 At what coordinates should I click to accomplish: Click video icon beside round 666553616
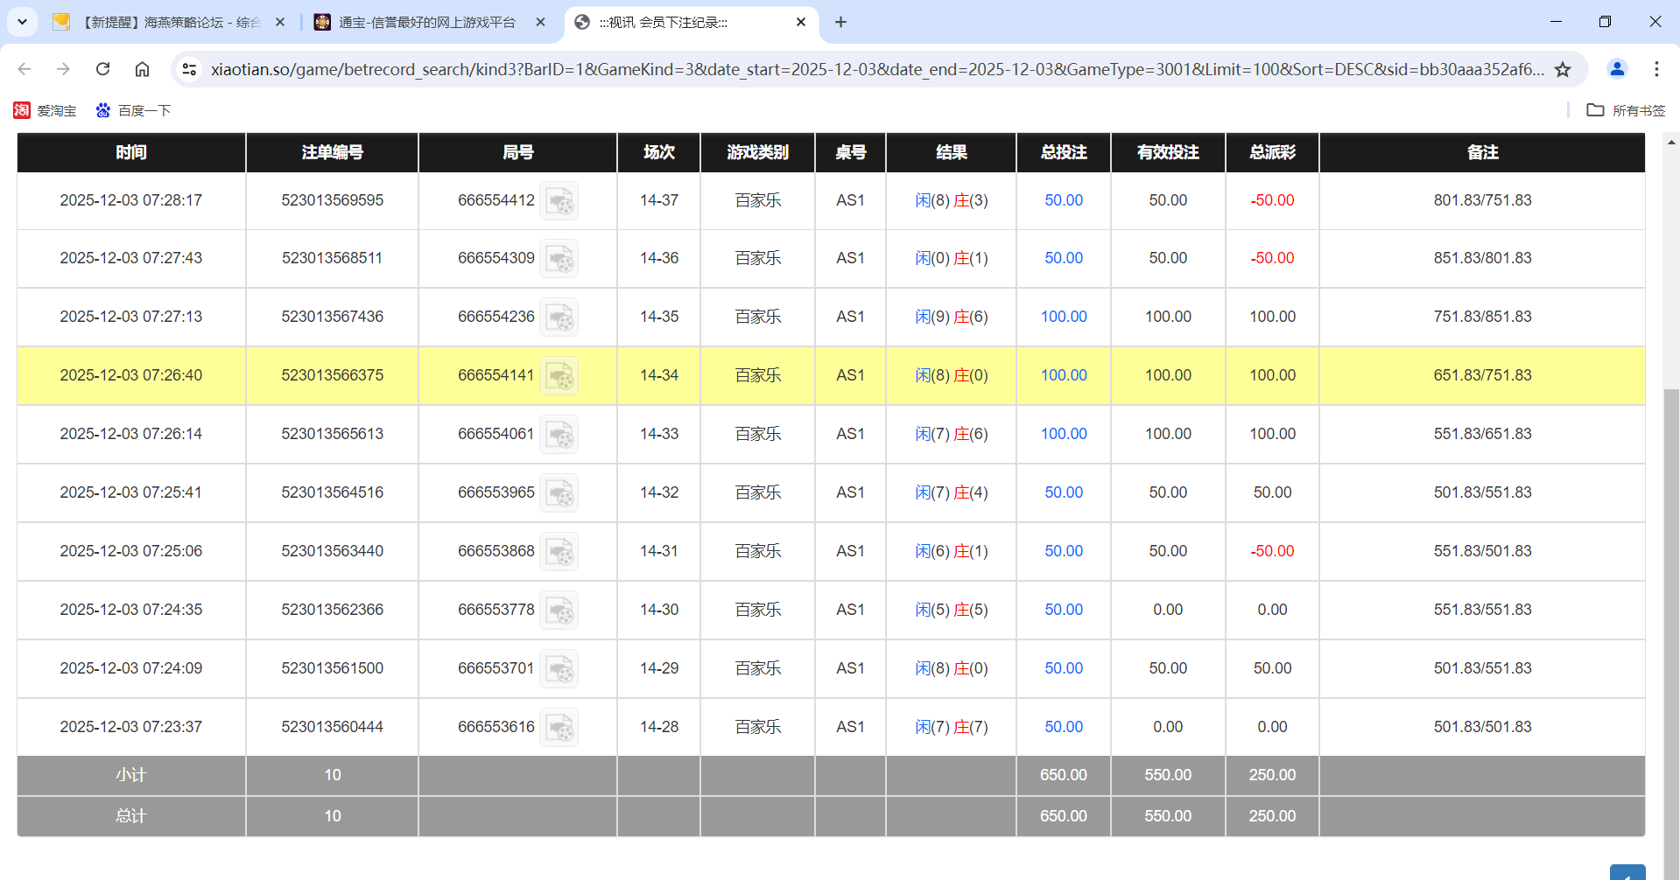click(559, 728)
